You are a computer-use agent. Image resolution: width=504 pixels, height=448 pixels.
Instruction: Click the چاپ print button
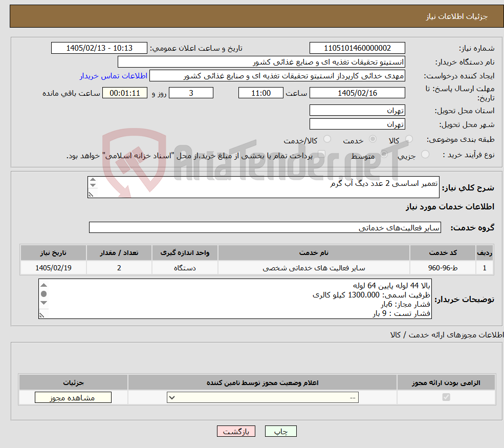pos(280,431)
